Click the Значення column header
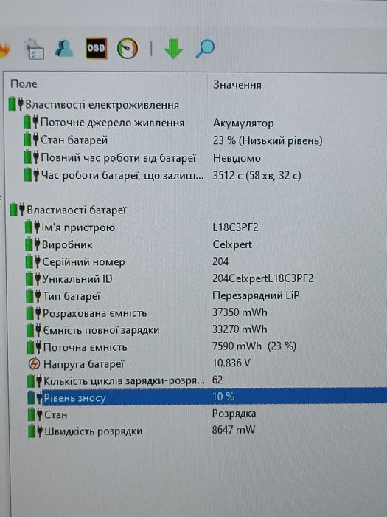 pos(237,85)
